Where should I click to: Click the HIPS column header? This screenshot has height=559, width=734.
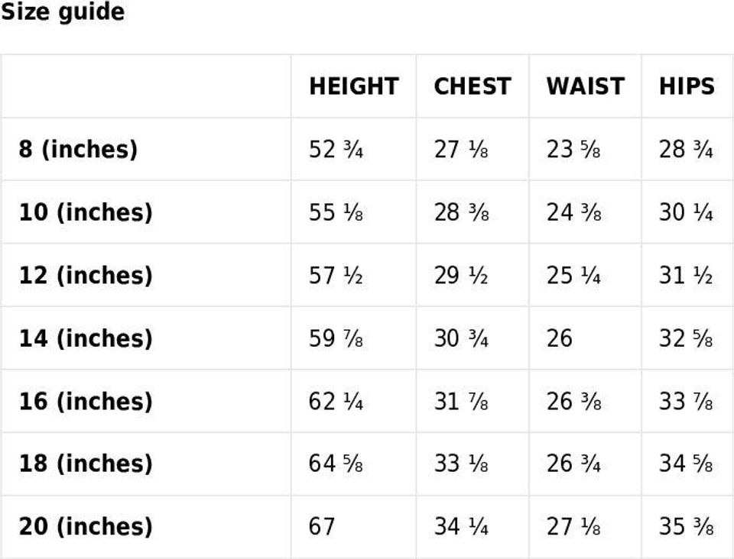(x=687, y=86)
